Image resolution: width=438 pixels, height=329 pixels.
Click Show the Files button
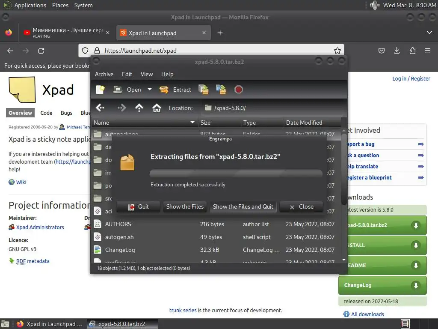click(185, 207)
